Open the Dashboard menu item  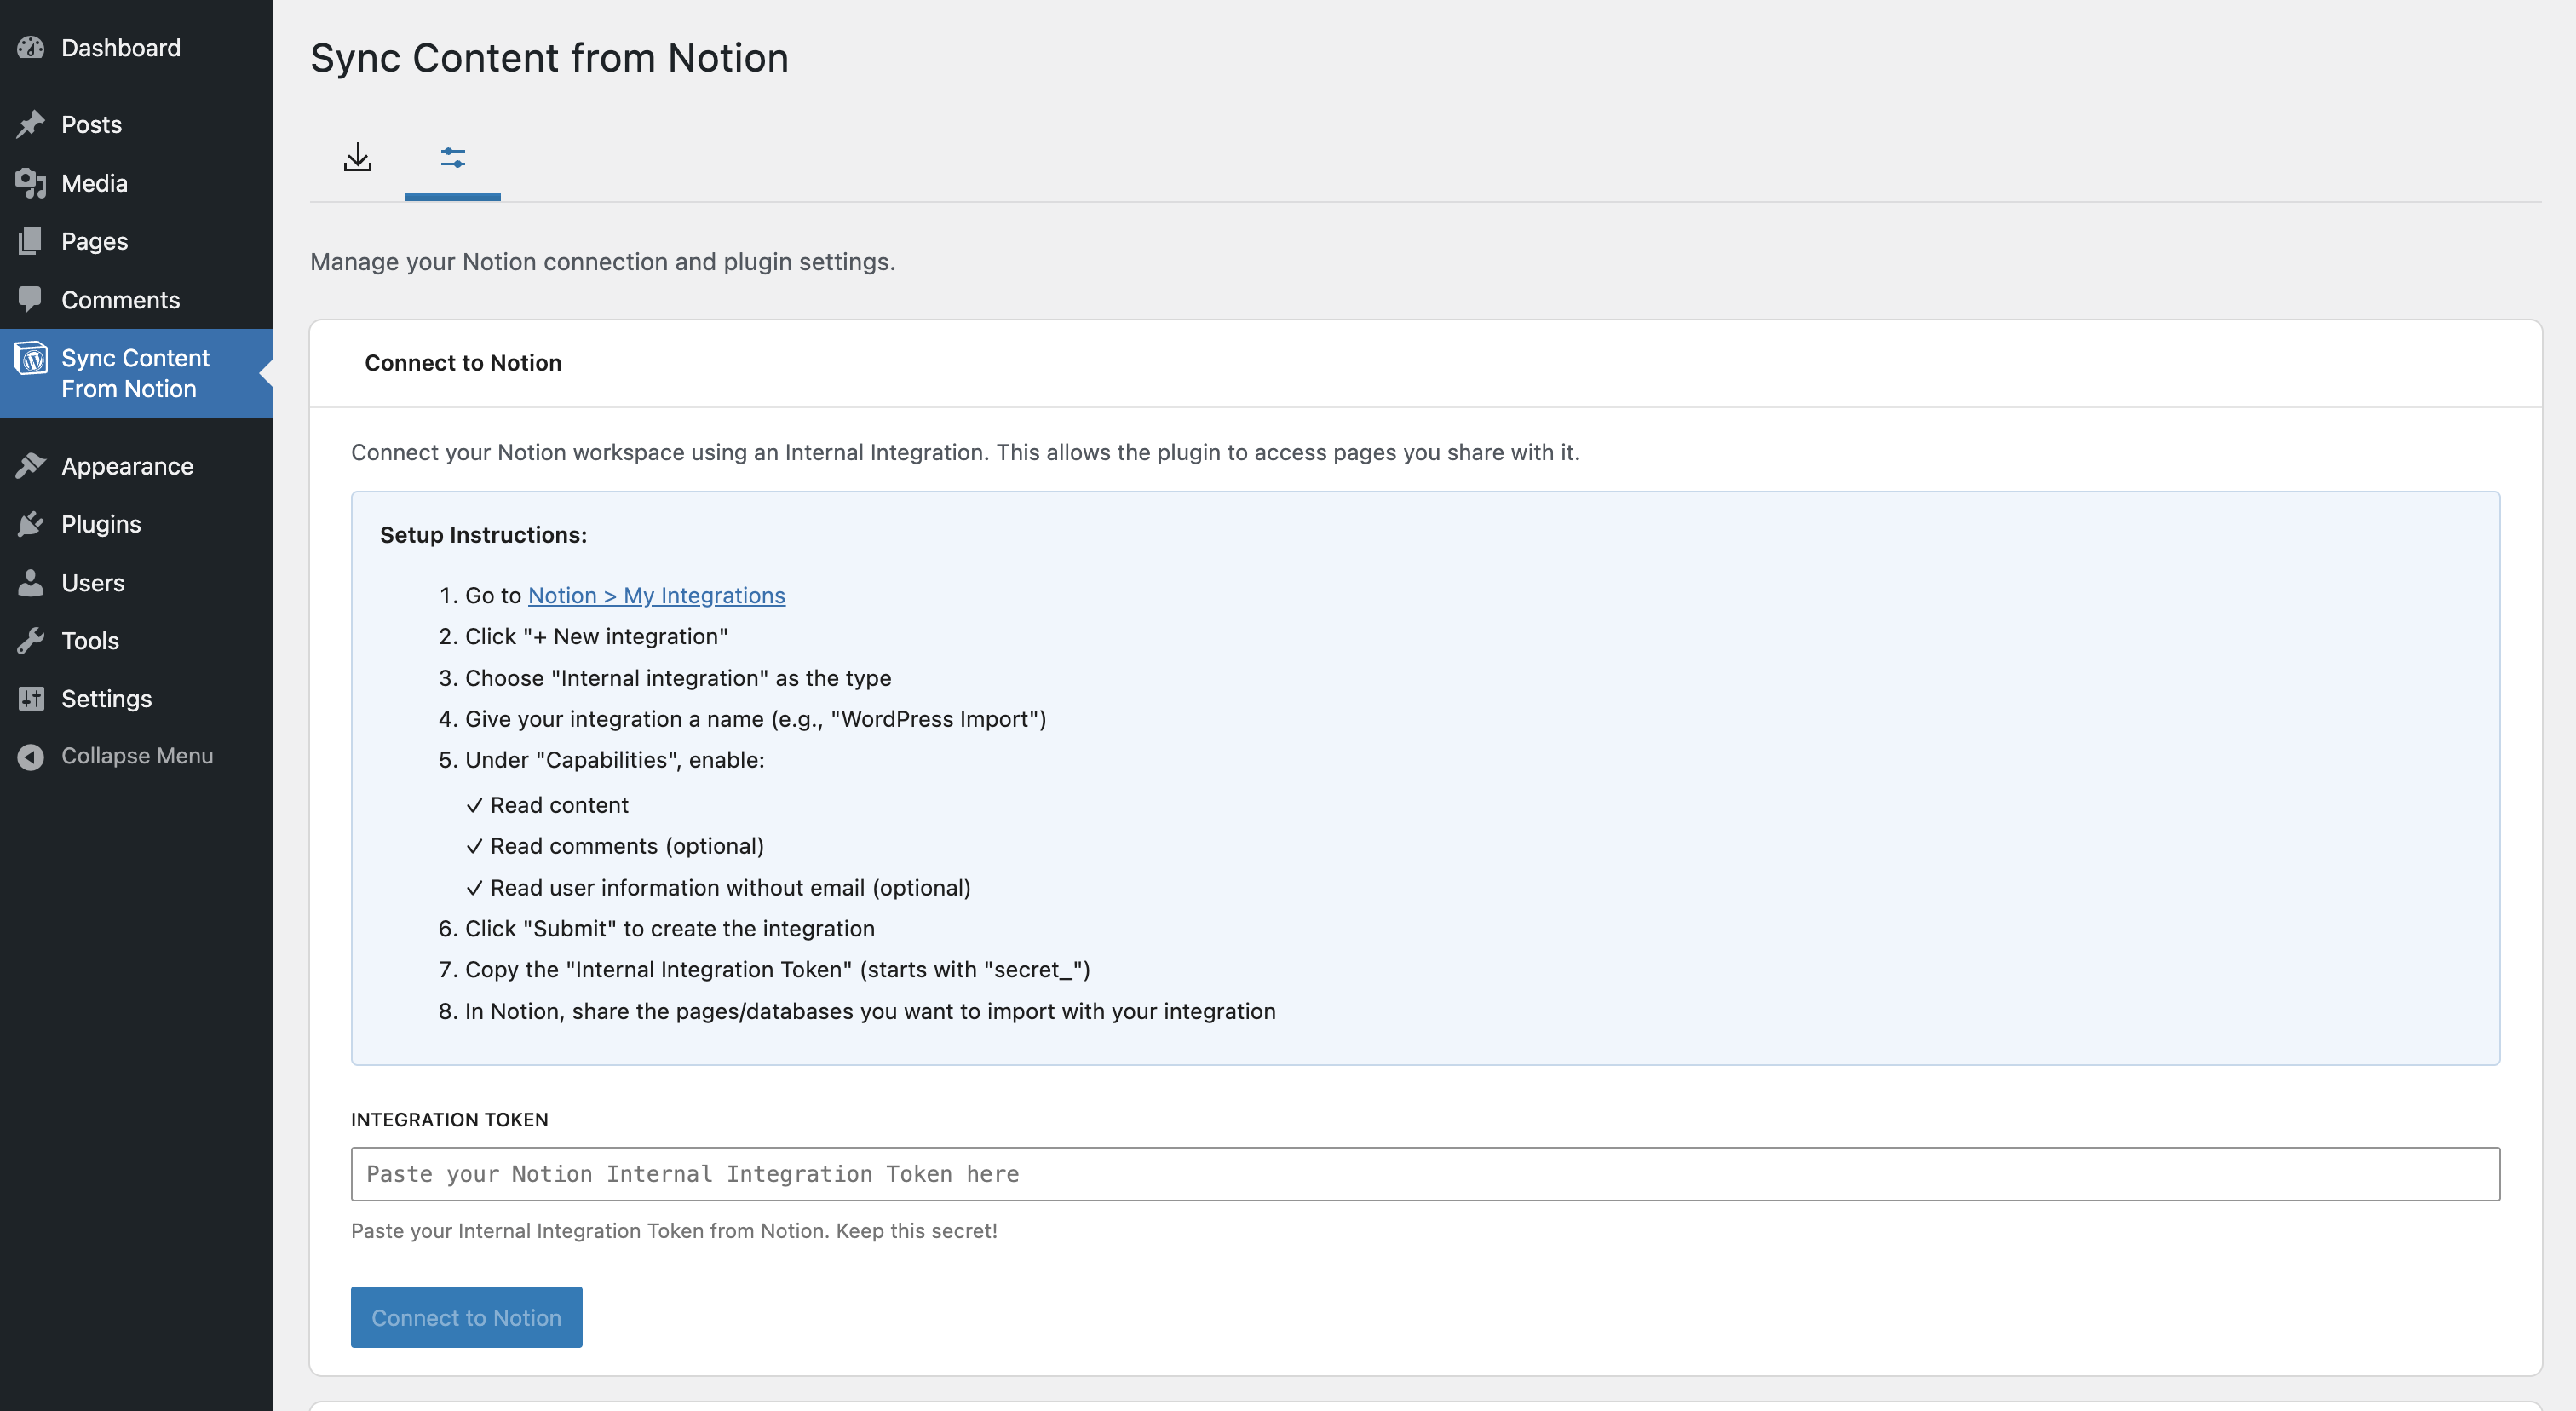[120, 47]
